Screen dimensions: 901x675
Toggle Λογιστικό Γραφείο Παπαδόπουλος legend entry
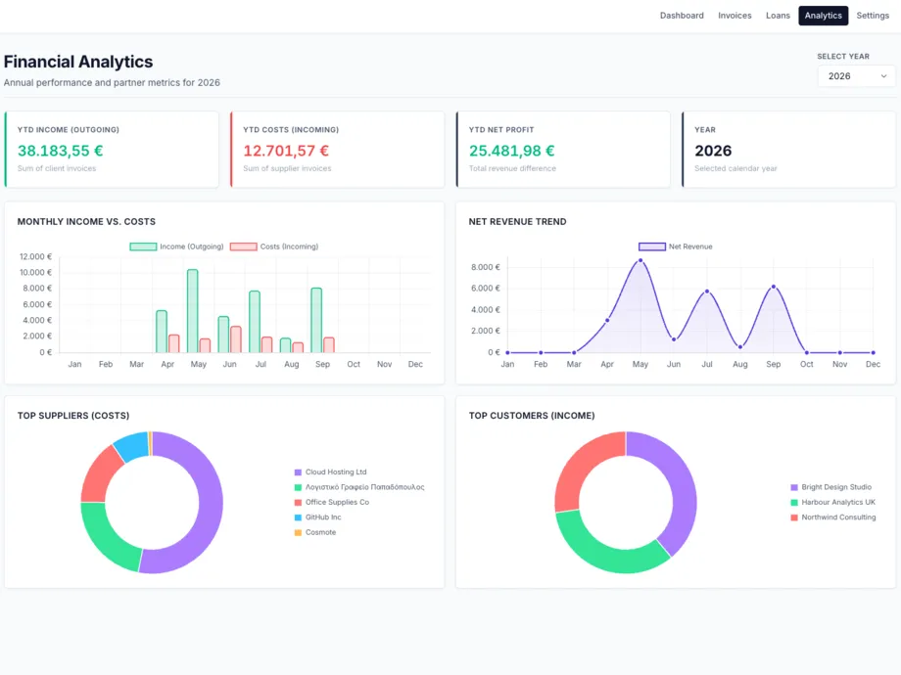359,487
